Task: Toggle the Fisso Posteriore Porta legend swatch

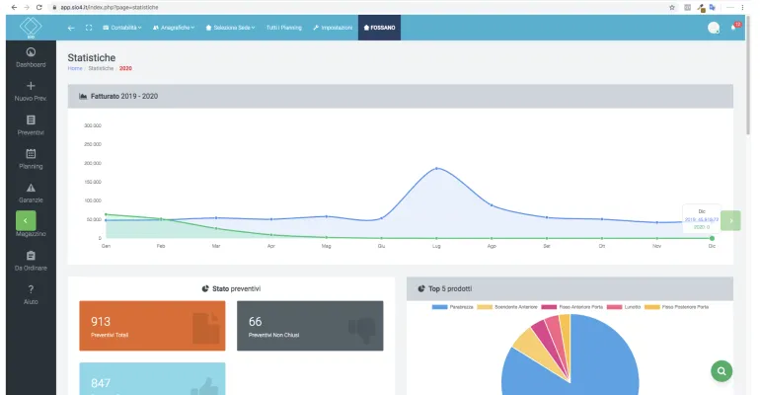Action: (652, 307)
